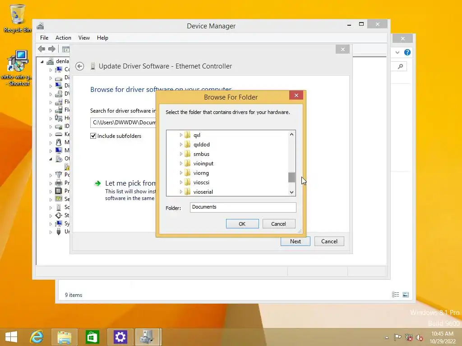The height and width of the screenshot is (346, 462).
Task: Click the folder list scroll up arrow
Action: point(291,134)
